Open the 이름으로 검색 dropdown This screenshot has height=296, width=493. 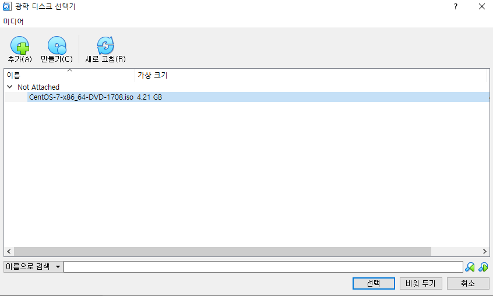[33, 267]
